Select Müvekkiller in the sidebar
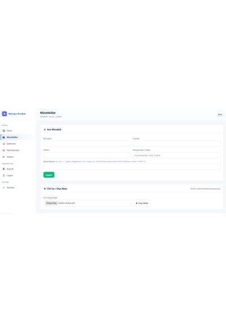226x322 pixels. click(x=18, y=137)
